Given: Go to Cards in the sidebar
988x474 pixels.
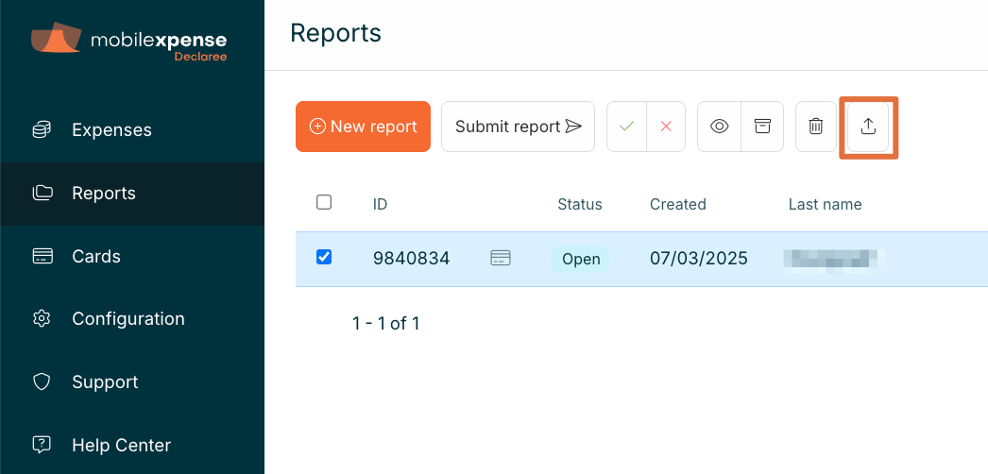Looking at the screenshot, I should tap(96, 256).
